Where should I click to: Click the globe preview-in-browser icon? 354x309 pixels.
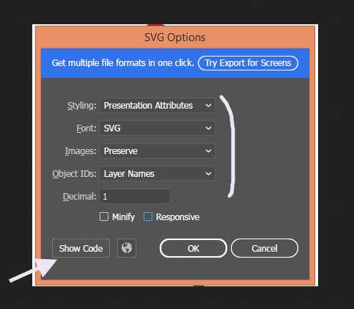(x=127, y=248)
